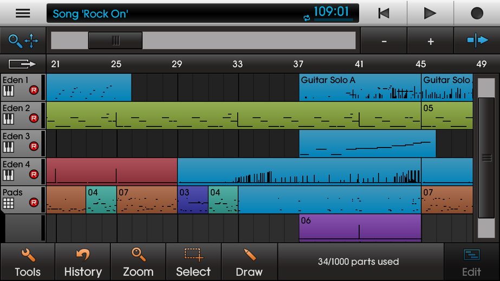Jump to bar 29 on ruler
This screenshot has width=500, height=281.
point(177,64)
